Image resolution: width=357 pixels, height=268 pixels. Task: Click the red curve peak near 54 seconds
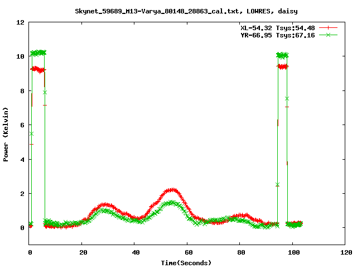[171, 190]
